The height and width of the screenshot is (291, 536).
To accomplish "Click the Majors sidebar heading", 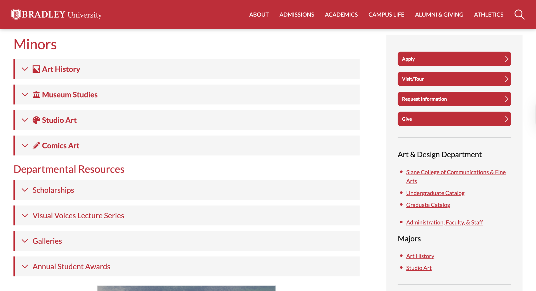I will (x=409, y=239).
